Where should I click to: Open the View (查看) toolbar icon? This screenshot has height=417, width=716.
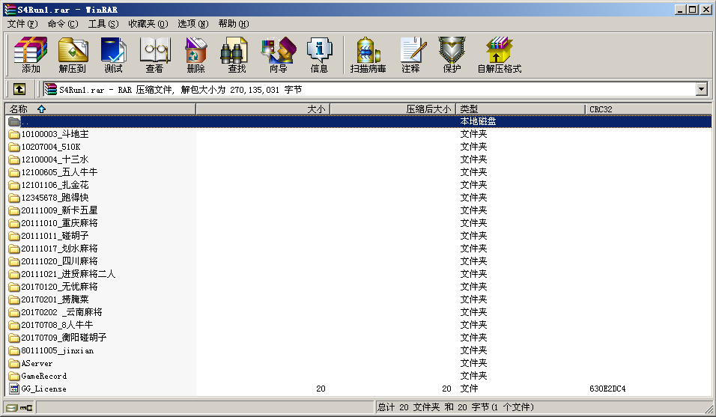[x=154, y=55]
